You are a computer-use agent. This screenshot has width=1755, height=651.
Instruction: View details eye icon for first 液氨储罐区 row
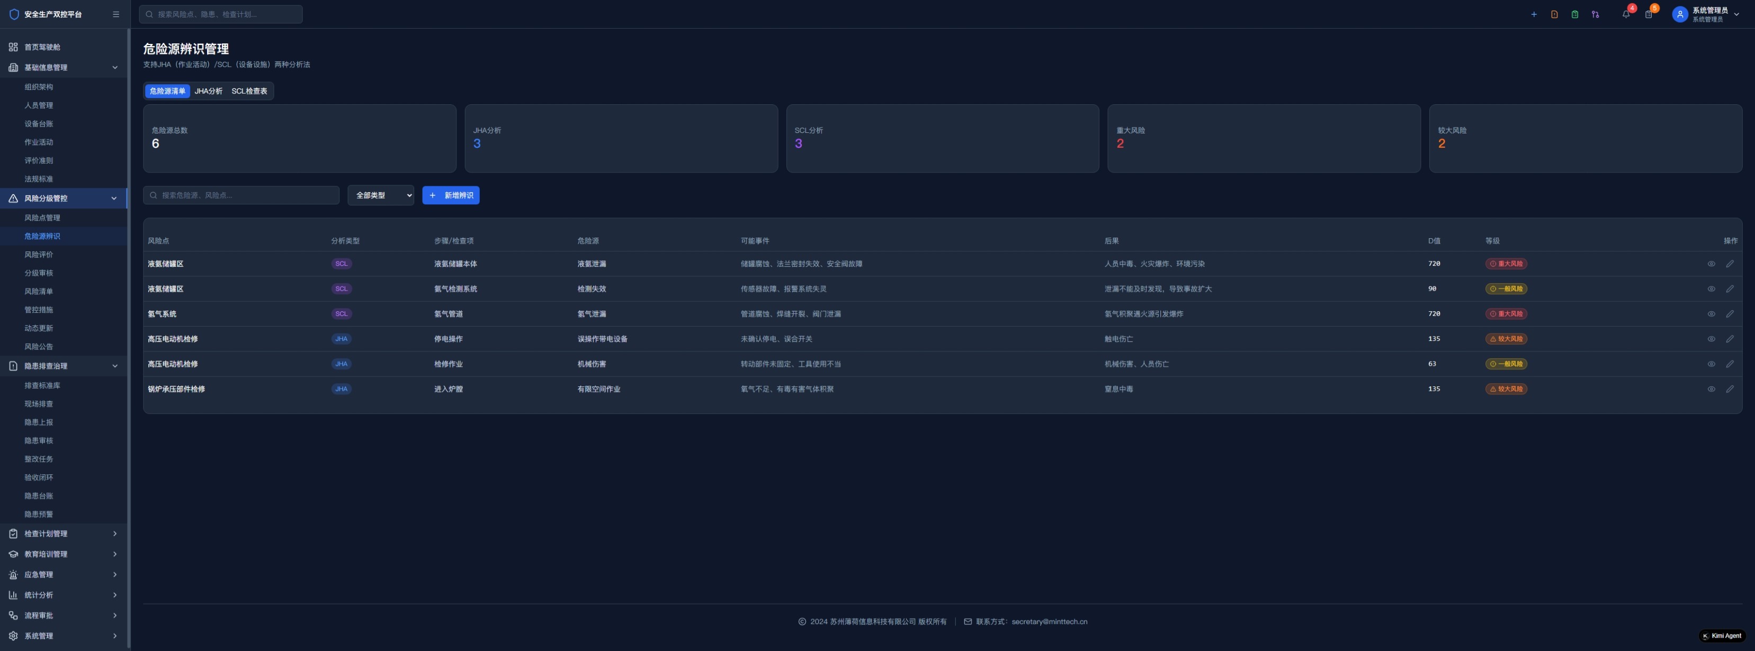point(1711,264)
